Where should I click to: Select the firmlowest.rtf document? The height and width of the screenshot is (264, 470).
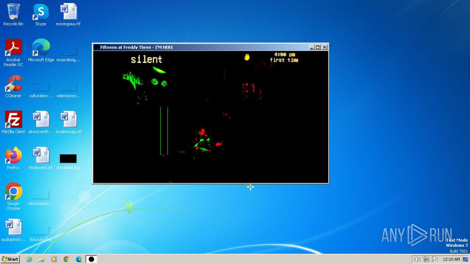[41, 158]
